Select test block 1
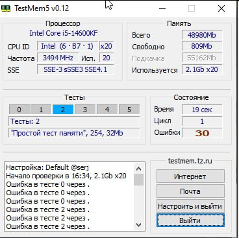This screenshot has height=238, width=239. (41, 110)
